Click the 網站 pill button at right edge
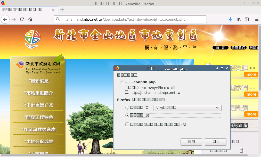261x157 pixels. 254,48
